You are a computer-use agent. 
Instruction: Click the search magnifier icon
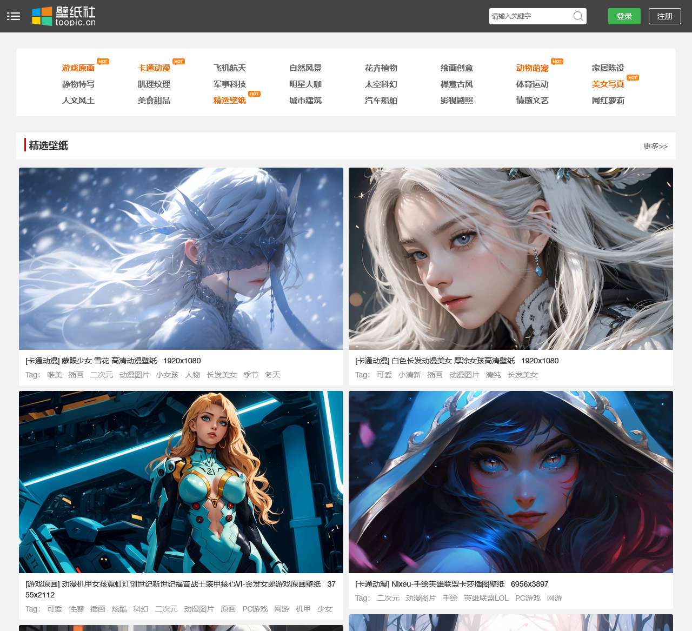(x=578, y=16)
